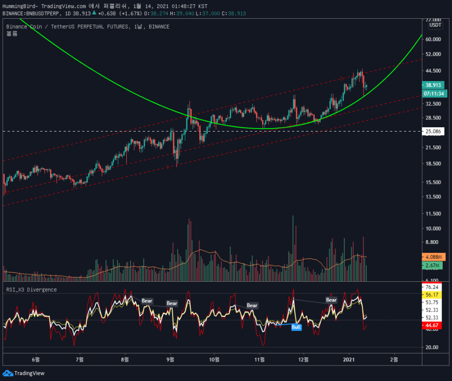Viewport: 452px width, 381px height.
Task: Click the high value H:39.040 in header
Action: pyautogui.click(x=182, y=14)
